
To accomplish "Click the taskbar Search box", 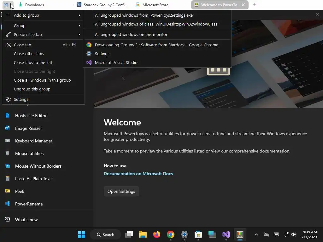I will point(105,234).
